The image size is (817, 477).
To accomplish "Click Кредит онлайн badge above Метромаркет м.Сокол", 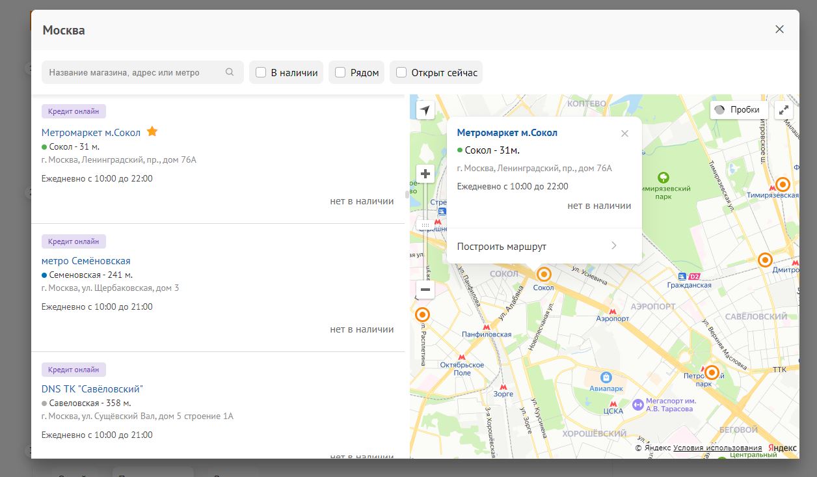I will [74, 111].
